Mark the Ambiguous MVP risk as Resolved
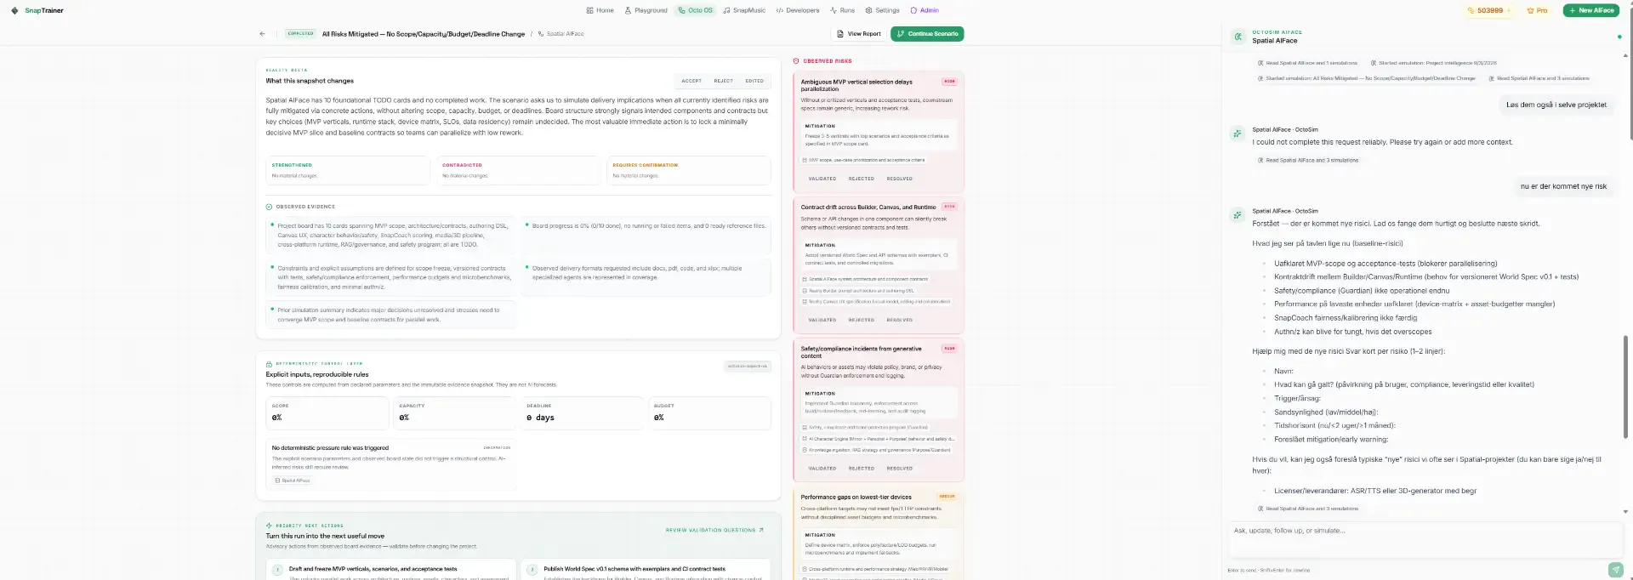 point(899,179)
